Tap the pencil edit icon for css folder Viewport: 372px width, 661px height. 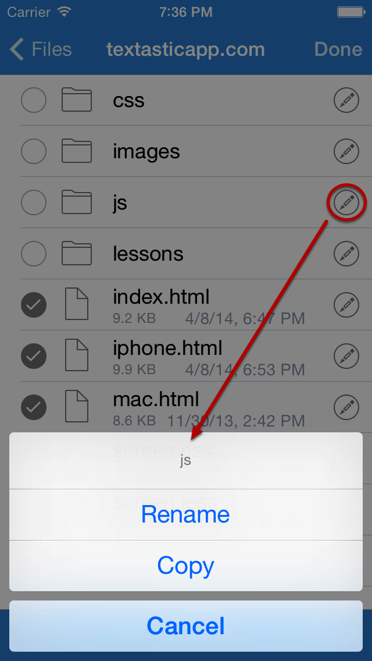point(346,100)
